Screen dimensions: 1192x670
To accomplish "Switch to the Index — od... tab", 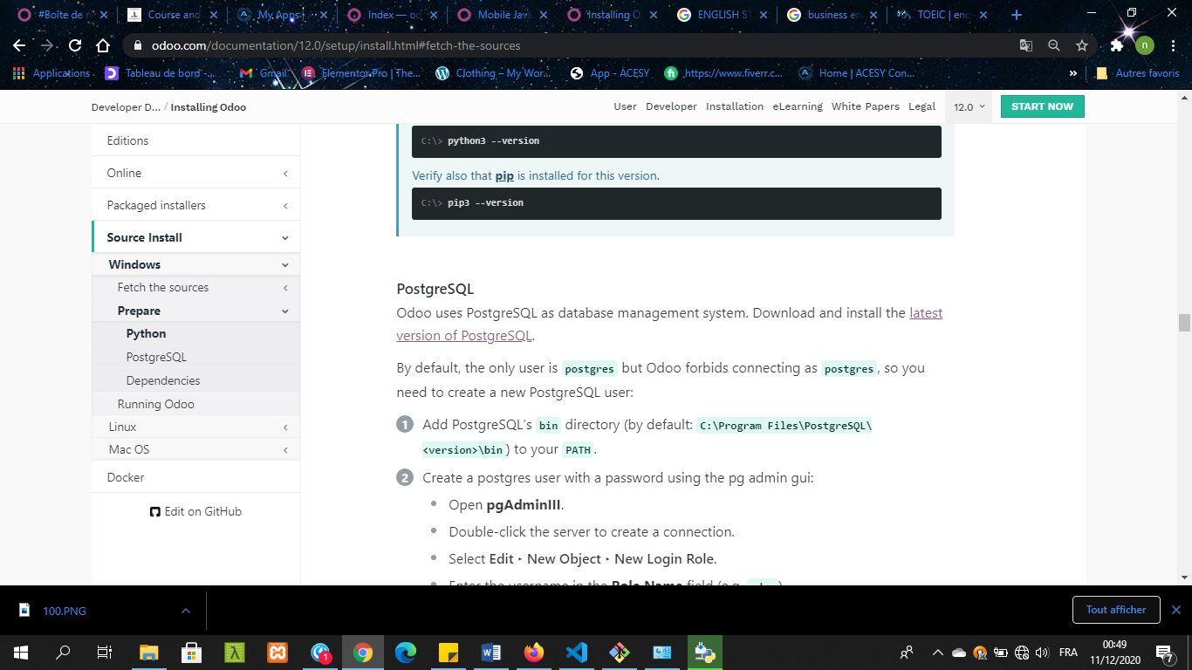I will tap(392, 15).
